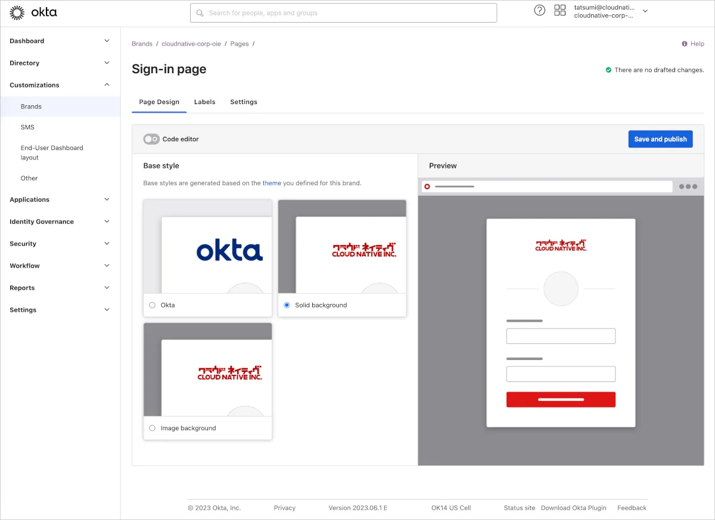The width and height of the screenshot is (715, 520).
Task: Open the apps grid icon
Action: (x=559, y=10)
